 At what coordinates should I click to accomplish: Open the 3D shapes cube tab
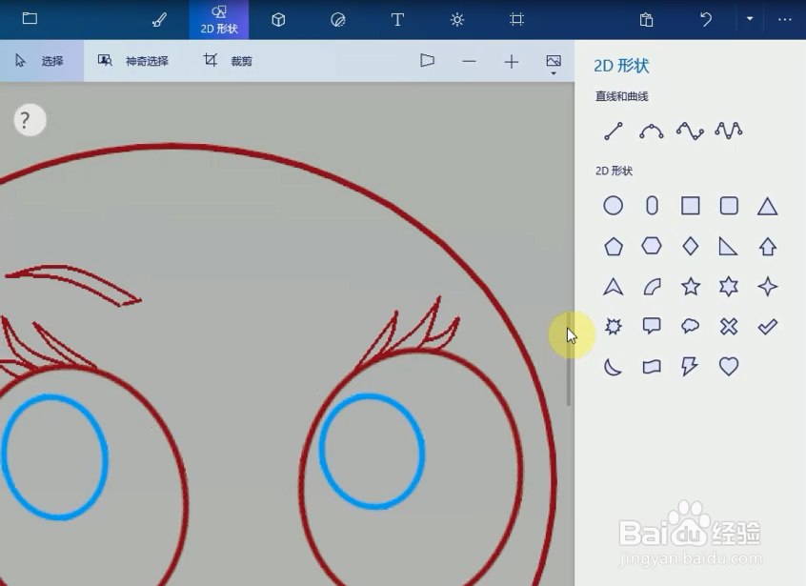[278, 19]
